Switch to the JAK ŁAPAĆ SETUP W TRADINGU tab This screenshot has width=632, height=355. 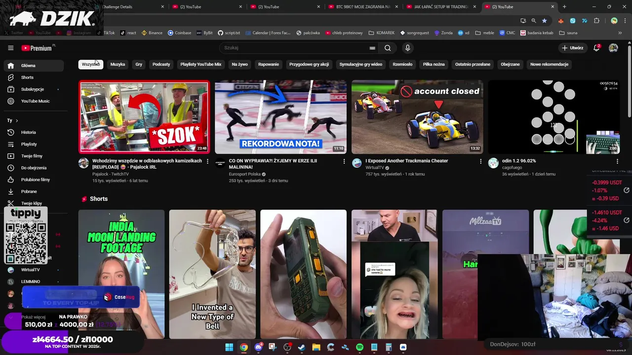(x=441, y=7)
